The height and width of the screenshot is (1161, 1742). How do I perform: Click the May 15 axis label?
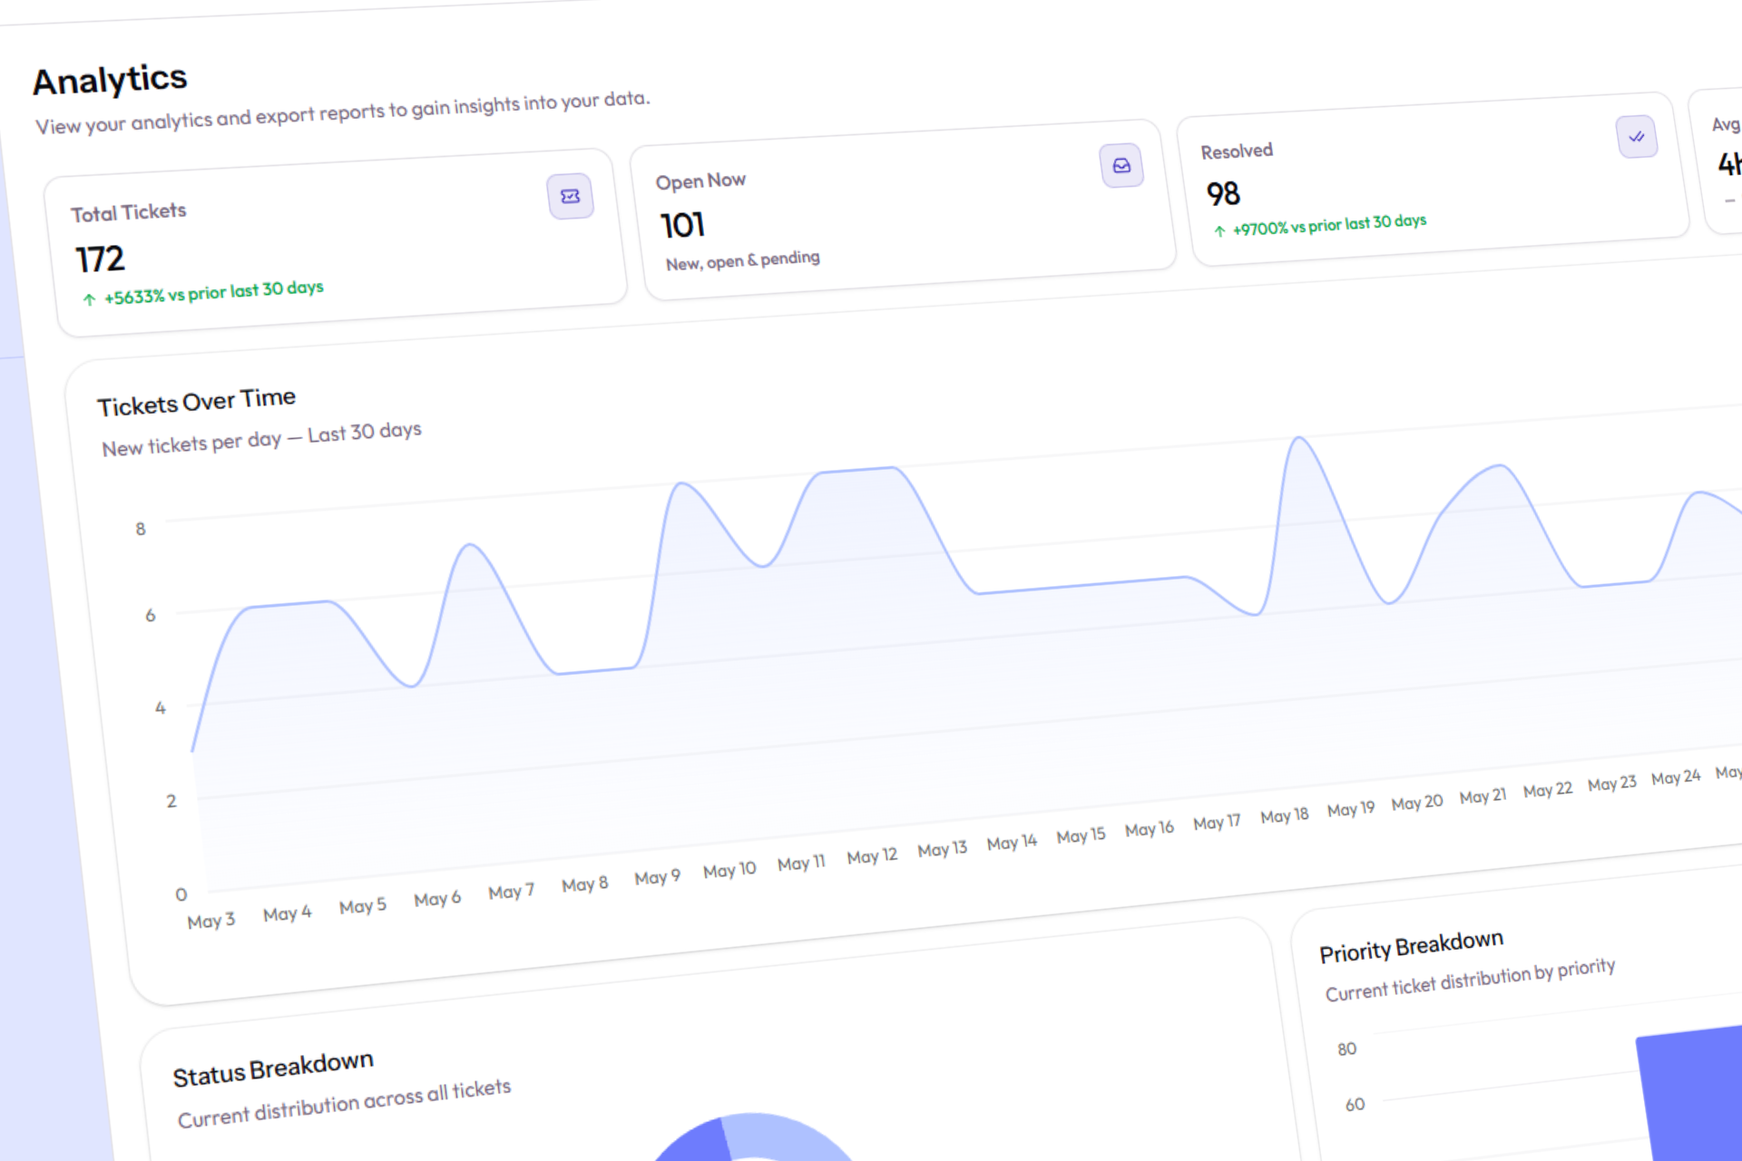(x=1081, y=835)
